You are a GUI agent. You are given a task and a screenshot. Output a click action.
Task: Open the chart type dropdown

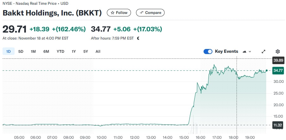247,52
